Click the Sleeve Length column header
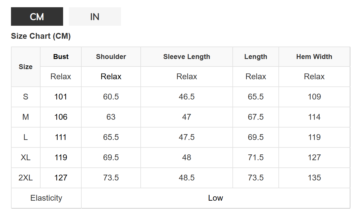 click(x=187, y=57)
